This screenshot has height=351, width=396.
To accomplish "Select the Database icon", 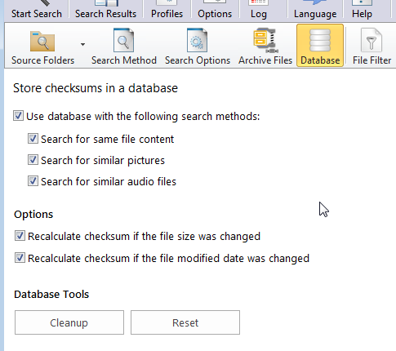I will point(320,40).
